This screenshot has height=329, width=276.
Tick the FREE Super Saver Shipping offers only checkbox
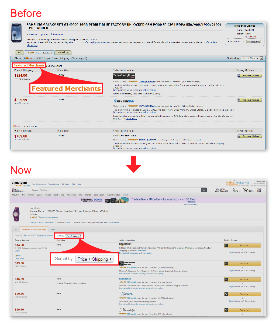click(36, 58)
